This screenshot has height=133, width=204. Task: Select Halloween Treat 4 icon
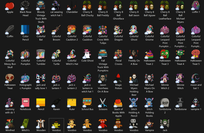(x=180, y=54)
